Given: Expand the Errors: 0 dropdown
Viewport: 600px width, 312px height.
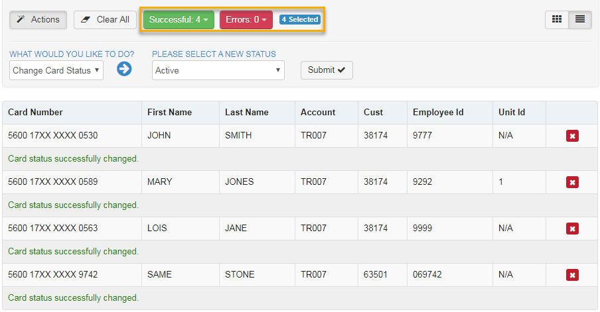Looking at the screenshot, I should pos(246,19).
